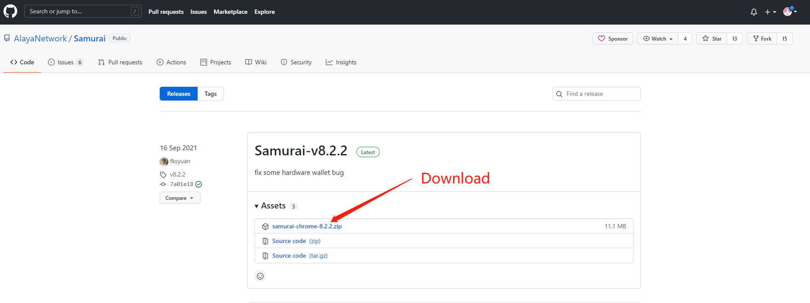Viewport: 810px width, 303px height.
Task: Click the package icon beside samurai-chrome zip
Action: pyautogui.click(x=265, y=227)
